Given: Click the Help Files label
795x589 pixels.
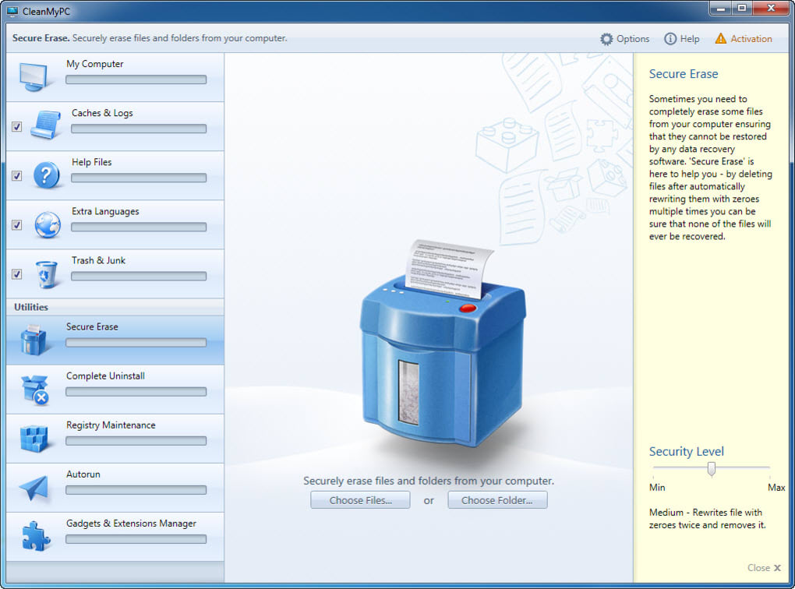Looking at the screenshot, I should [92, 162].
